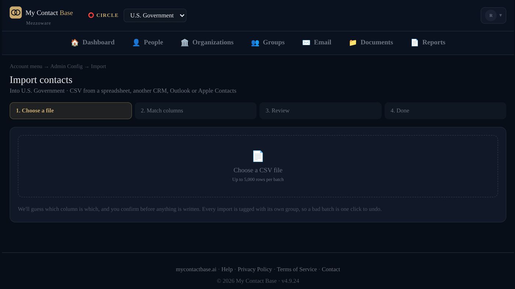Screen dimensions: 515x289
Task: Click the Mezzoware subtitle text
Action: click(x=39, y=23)
